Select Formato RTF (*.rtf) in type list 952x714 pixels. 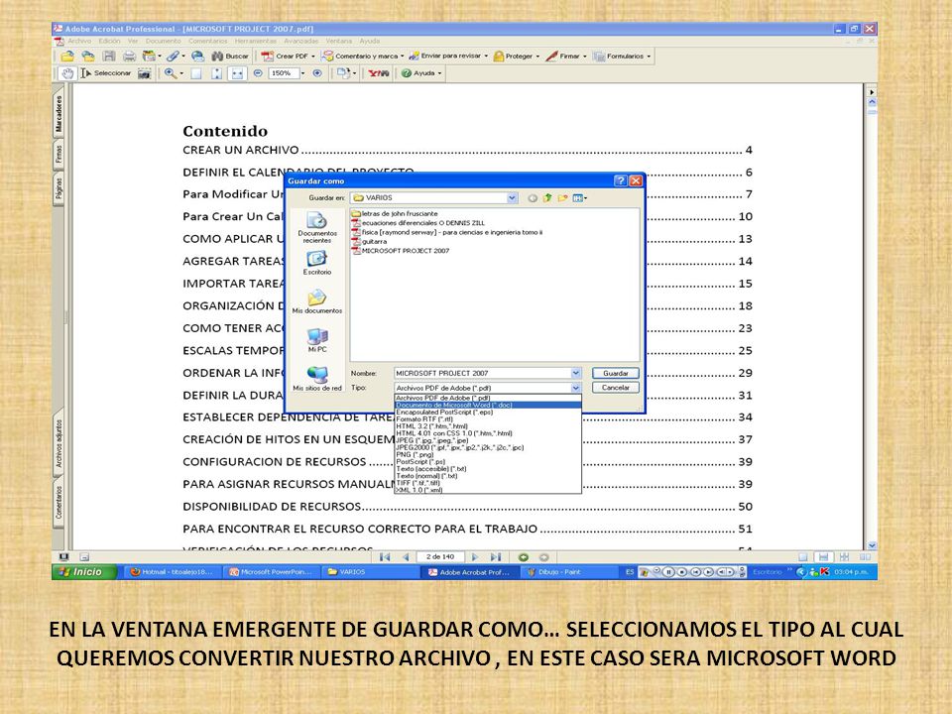click(x=488, y=418)
